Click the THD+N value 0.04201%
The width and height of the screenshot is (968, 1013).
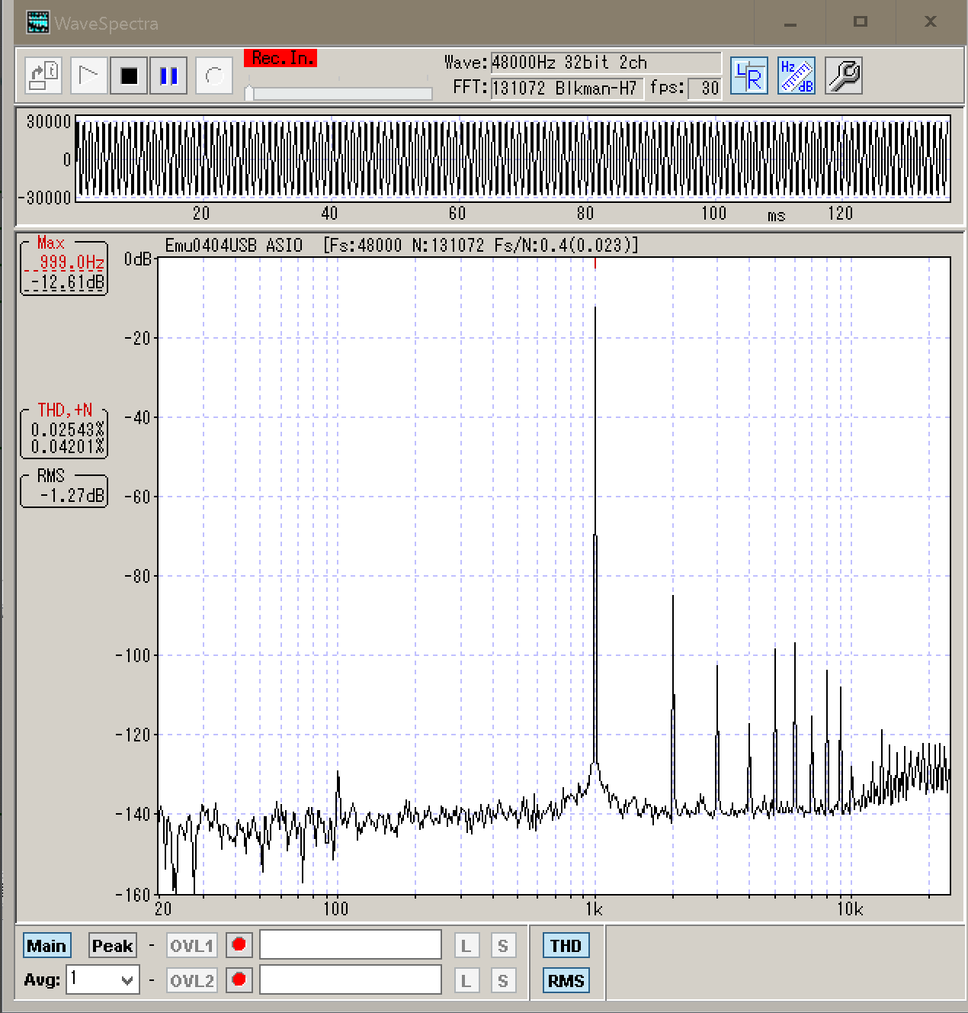[x=67, y=447]
